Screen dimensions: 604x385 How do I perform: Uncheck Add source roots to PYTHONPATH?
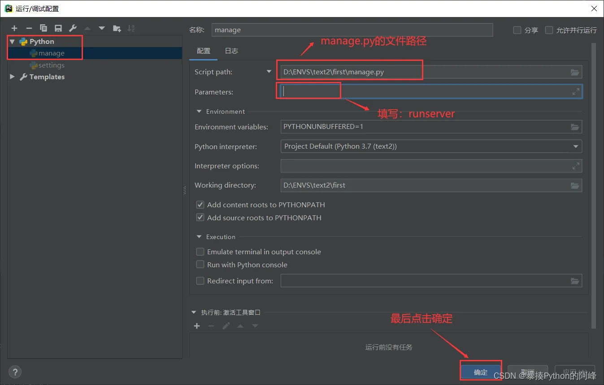[200, 218]
